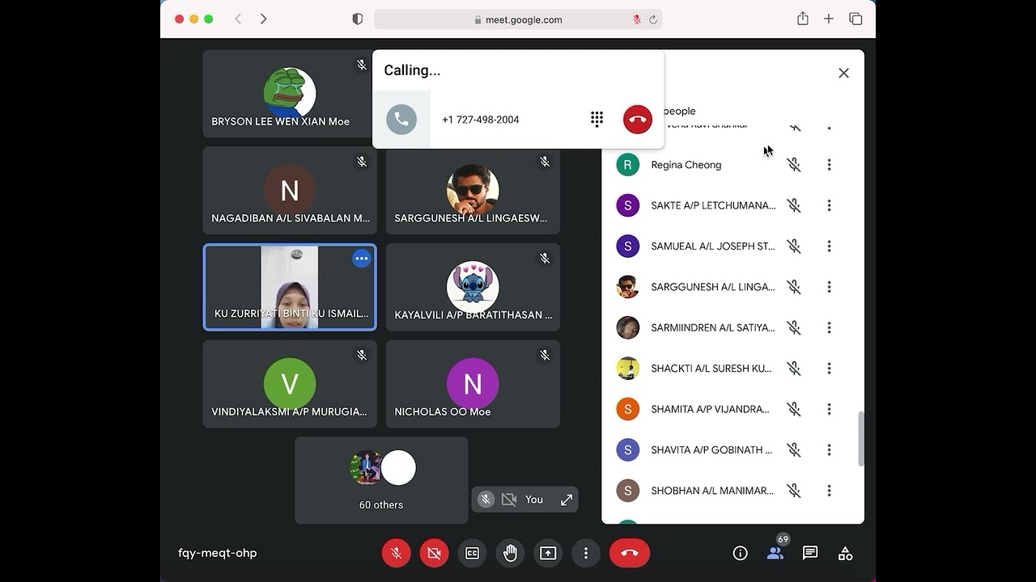The height and width of the screenshot is (582, 1036).
Task: Select BRYSON LEE WEN XIAN tile
Action: click(290, 94)
